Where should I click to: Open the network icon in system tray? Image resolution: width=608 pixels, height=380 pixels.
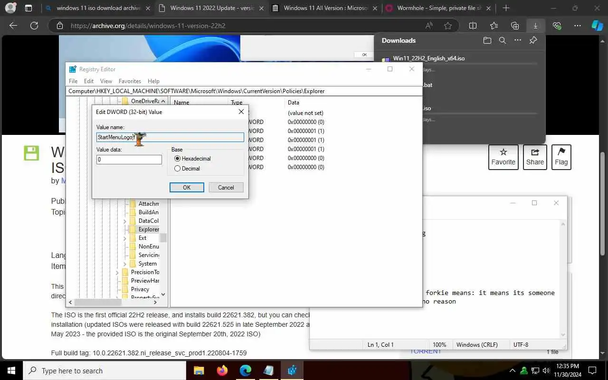[x=535, y=370]
